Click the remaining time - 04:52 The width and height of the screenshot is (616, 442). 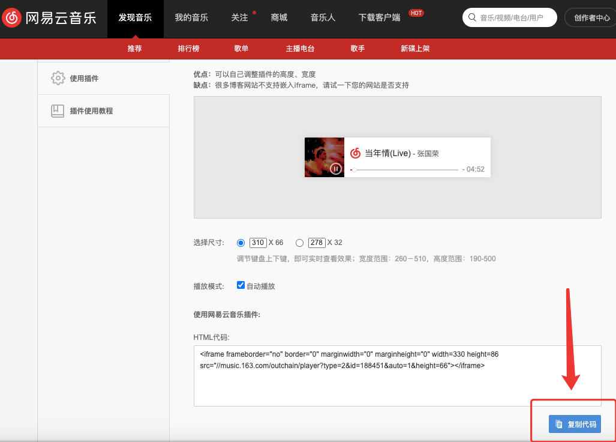[473, 169]
